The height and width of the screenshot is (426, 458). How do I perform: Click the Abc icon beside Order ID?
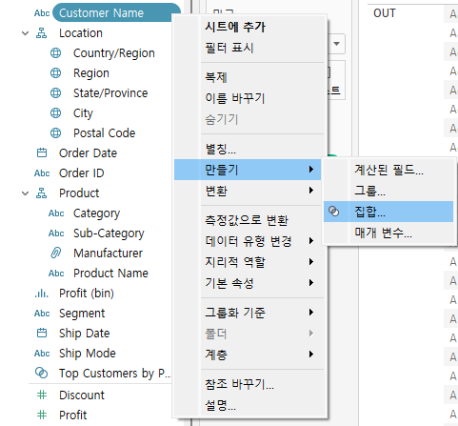(x=42, y=173)
